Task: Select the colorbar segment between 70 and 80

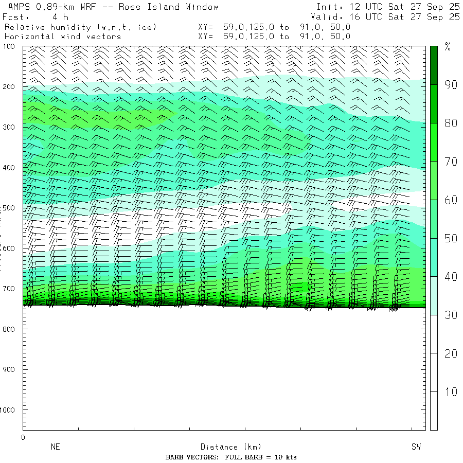Action: (434, 143)
